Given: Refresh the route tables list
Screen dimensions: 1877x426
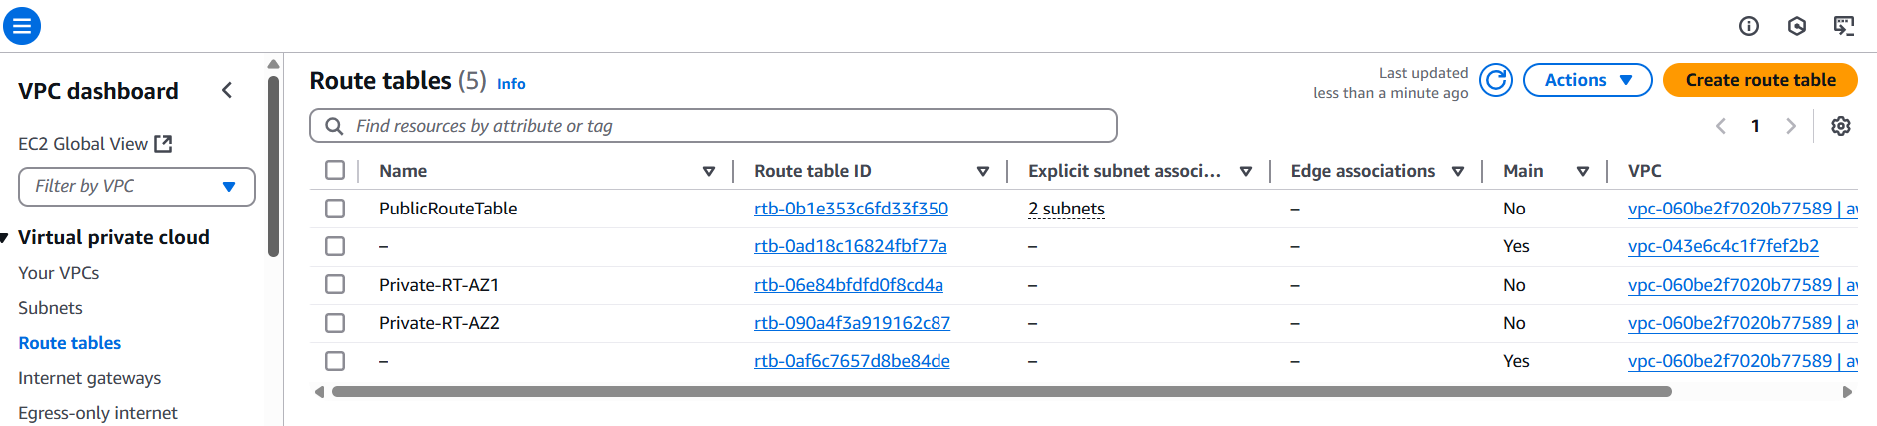Looking at the screenshot, I should point(1496,80).
